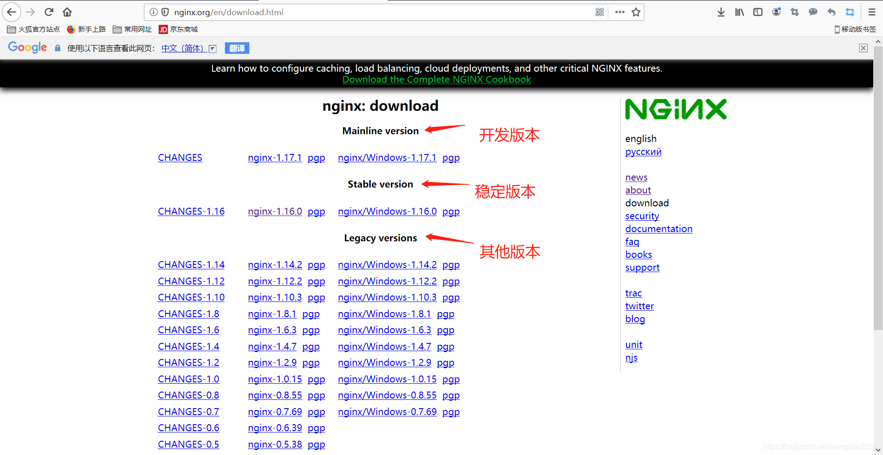Download nginx-1.14.2
Image resolution: width=883 pixels, height=455 pixels.
pos(275,265)
